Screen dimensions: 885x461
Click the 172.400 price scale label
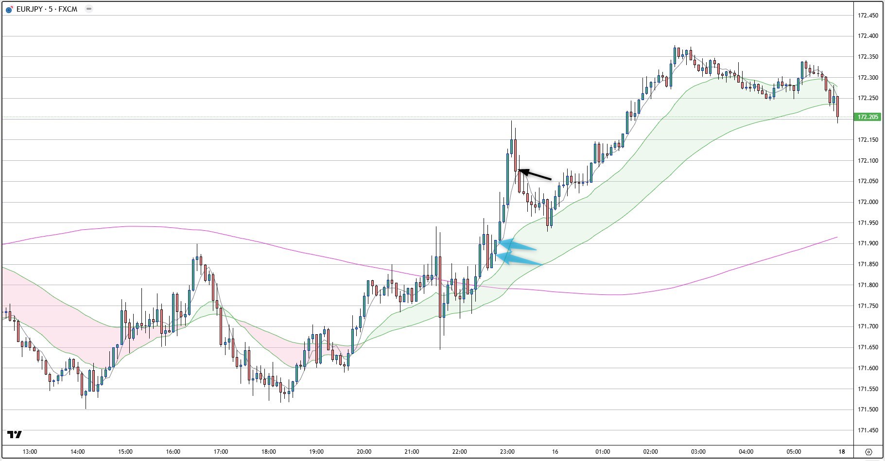pyautogui.click(x=868, y=36)
